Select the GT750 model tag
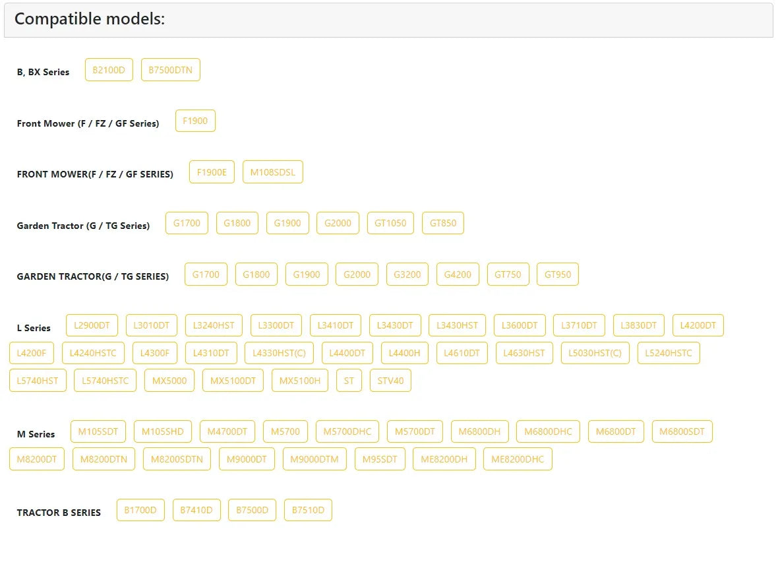778x570 pixels. pyautogui.click(x=508, y=274)
